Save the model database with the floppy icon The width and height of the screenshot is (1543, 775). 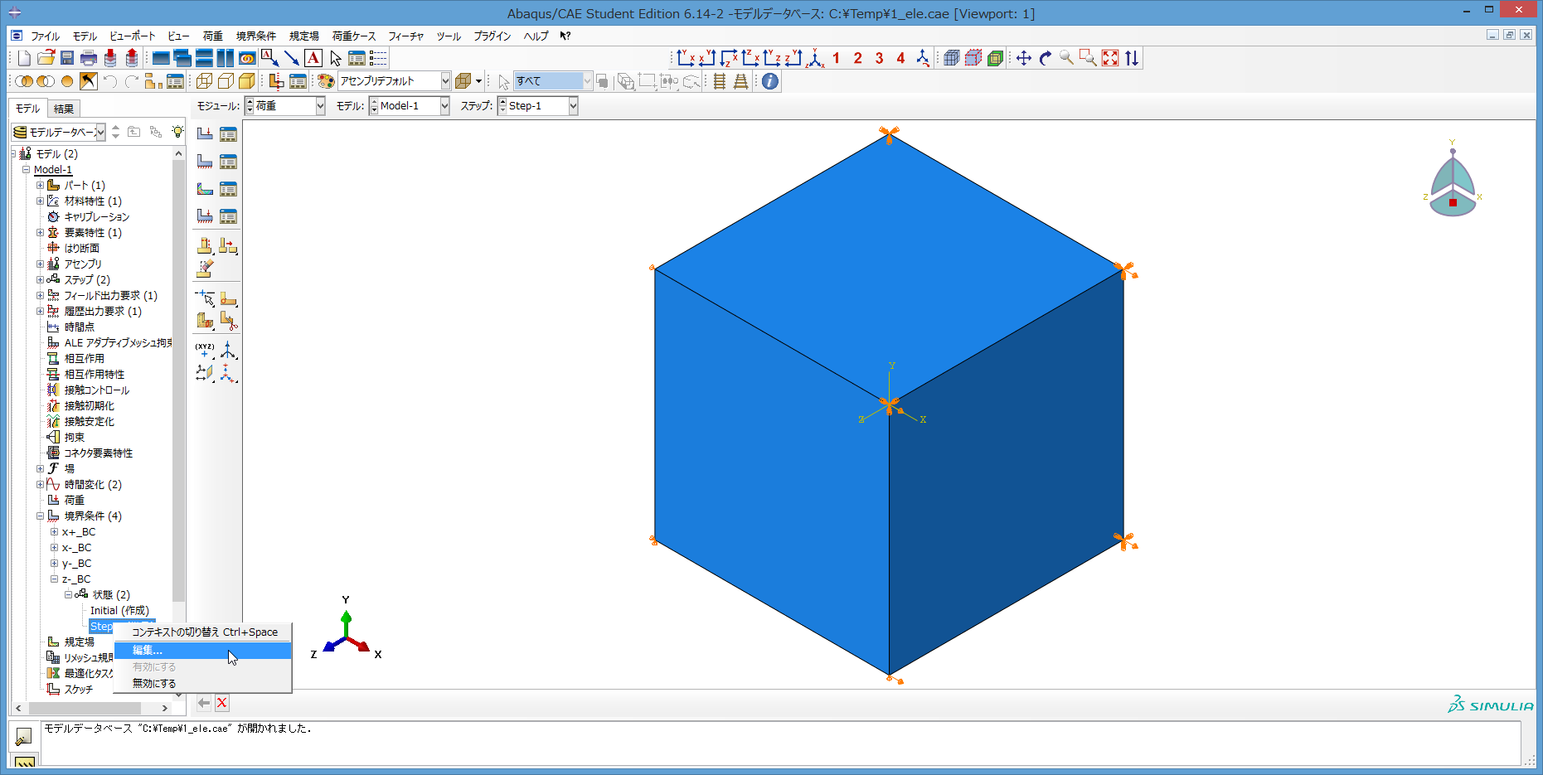point(67,58)
